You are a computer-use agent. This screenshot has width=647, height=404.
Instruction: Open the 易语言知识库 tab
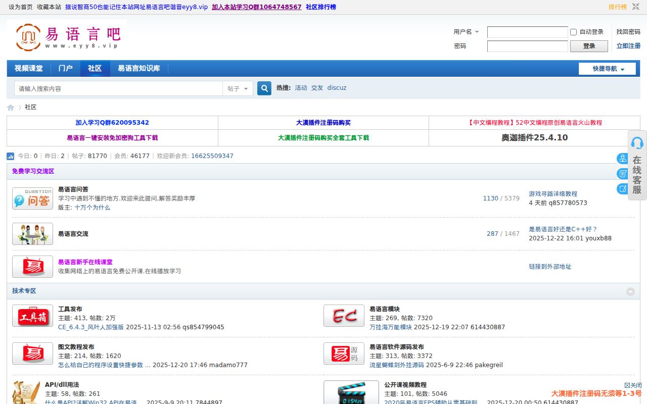pyautogui.click(x=140, y=68)
